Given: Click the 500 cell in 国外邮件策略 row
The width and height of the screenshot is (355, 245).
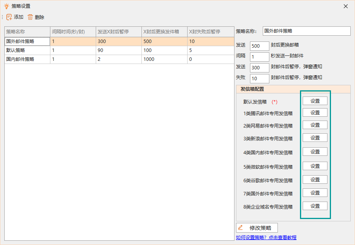Looking at the screenshot, I should point(164,41).
